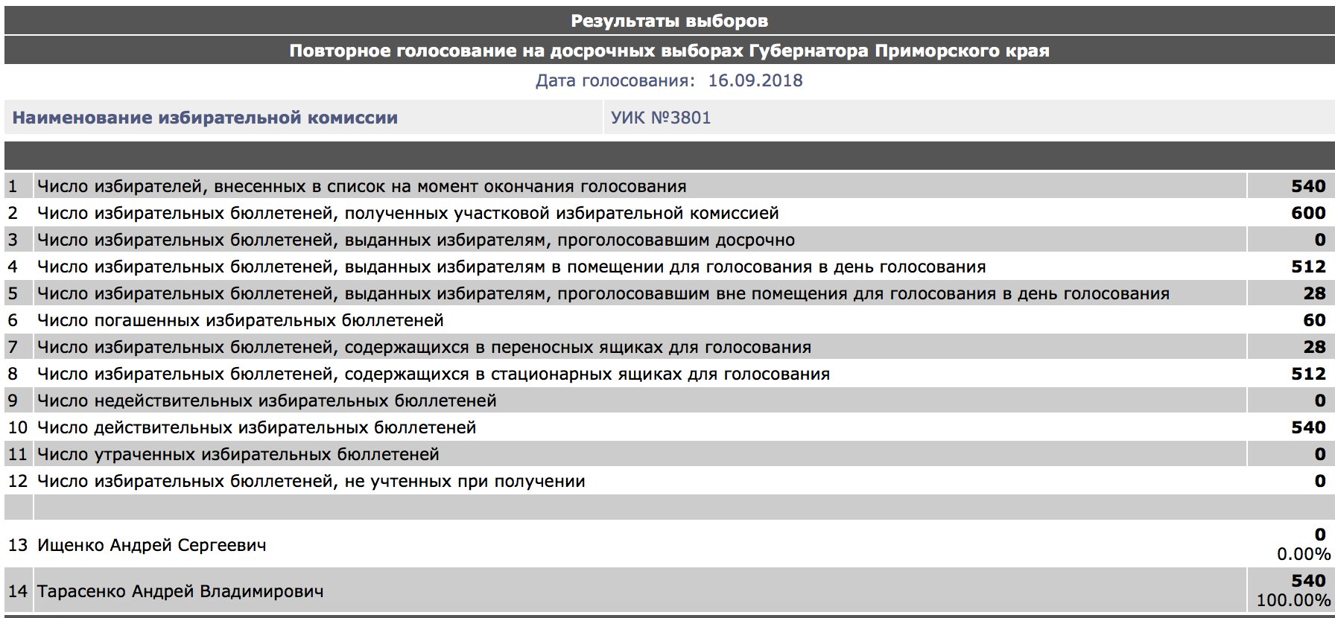
Task: Select row 3 early voting ballots text
Action: tap(416, 240)
